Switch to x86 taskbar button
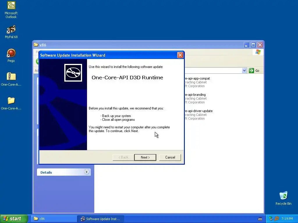The image size is (298, 223). coord(54,219)
